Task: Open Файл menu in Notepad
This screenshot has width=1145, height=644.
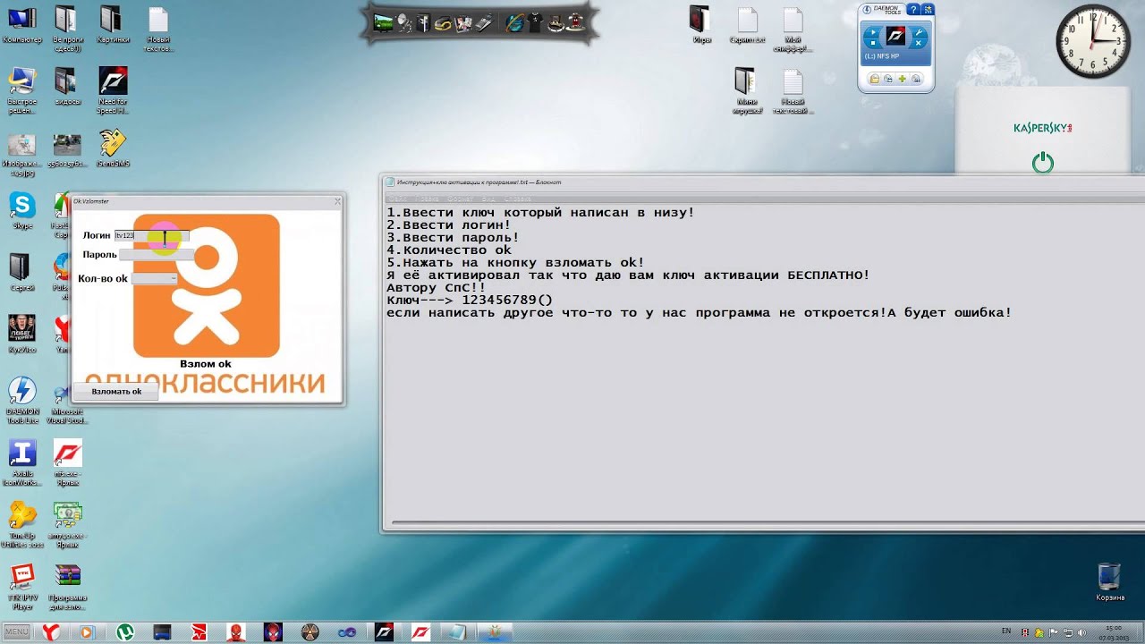Action: (398, 199)
